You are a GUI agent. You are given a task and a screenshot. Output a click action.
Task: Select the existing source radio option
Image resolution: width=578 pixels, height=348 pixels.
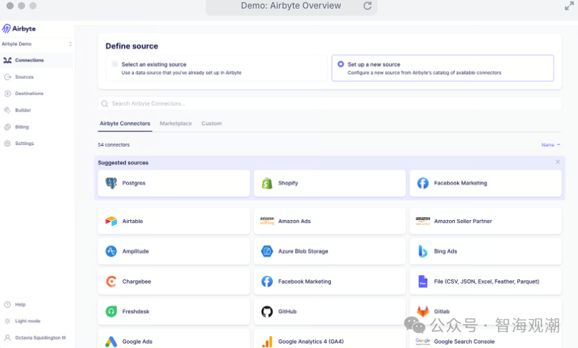tap(115, 64)
